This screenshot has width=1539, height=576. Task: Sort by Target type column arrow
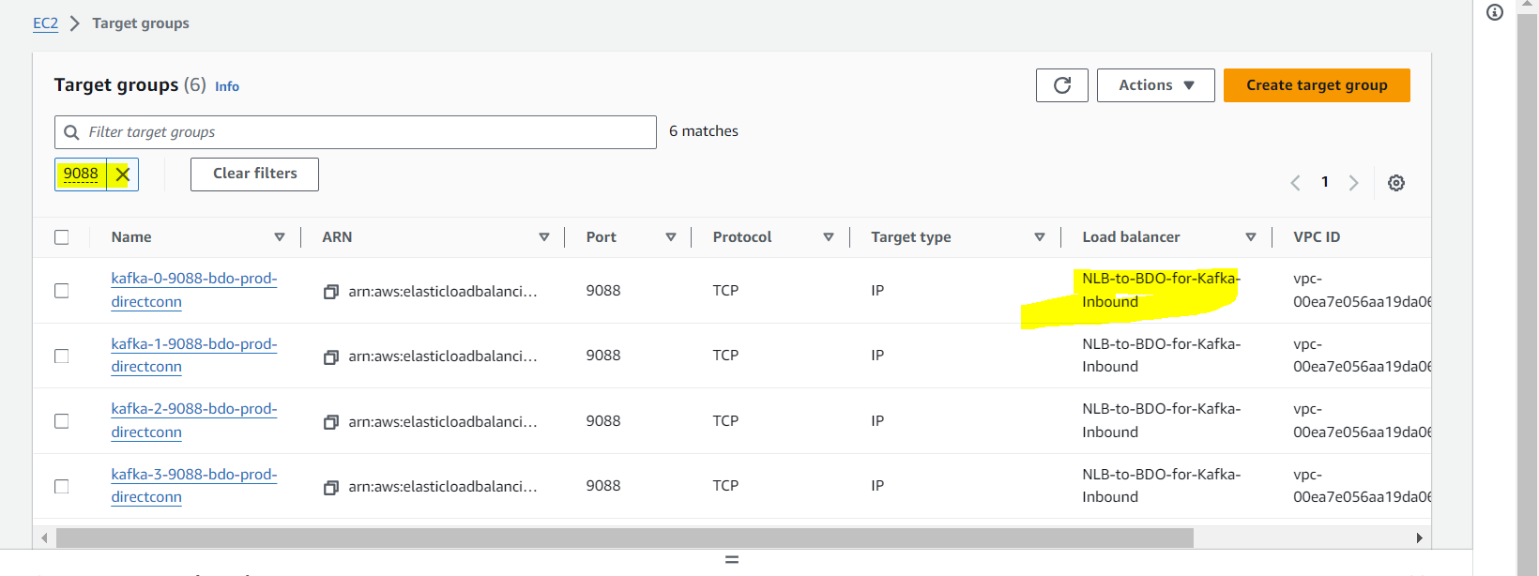(x=1039, y=237)
